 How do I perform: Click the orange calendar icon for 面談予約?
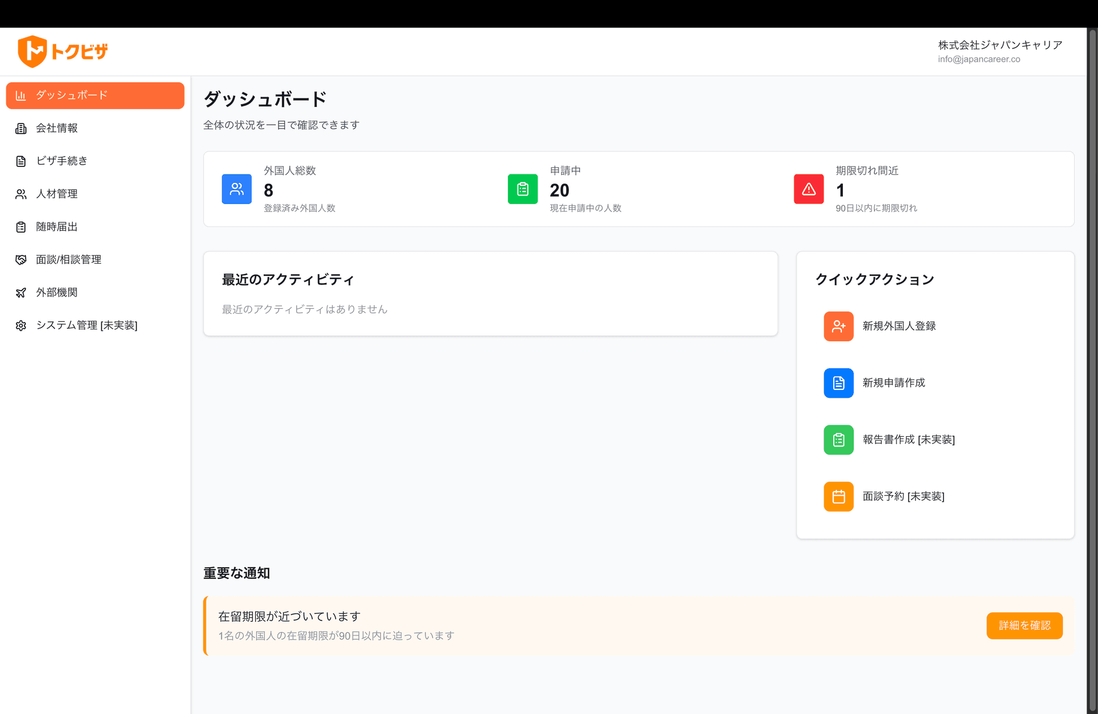838,496
